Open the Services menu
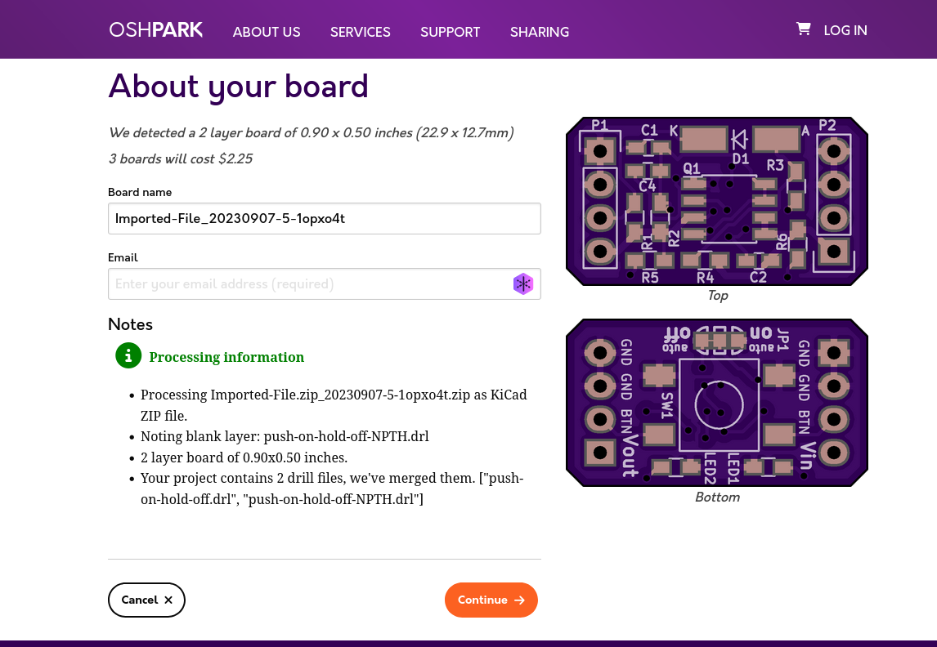 point(360,32)
